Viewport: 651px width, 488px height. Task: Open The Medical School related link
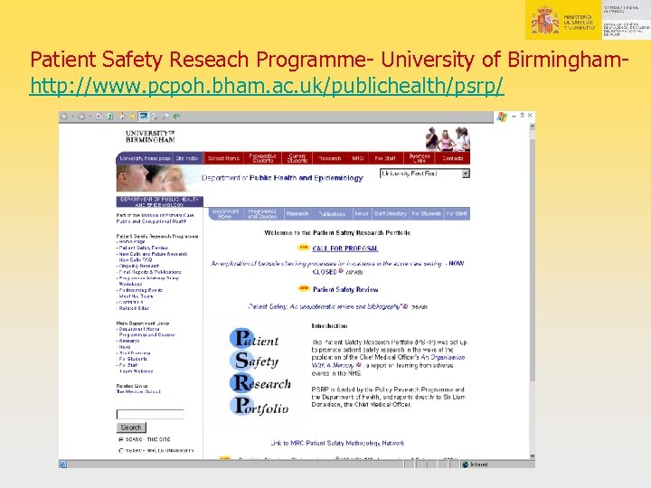pos(138,391)
